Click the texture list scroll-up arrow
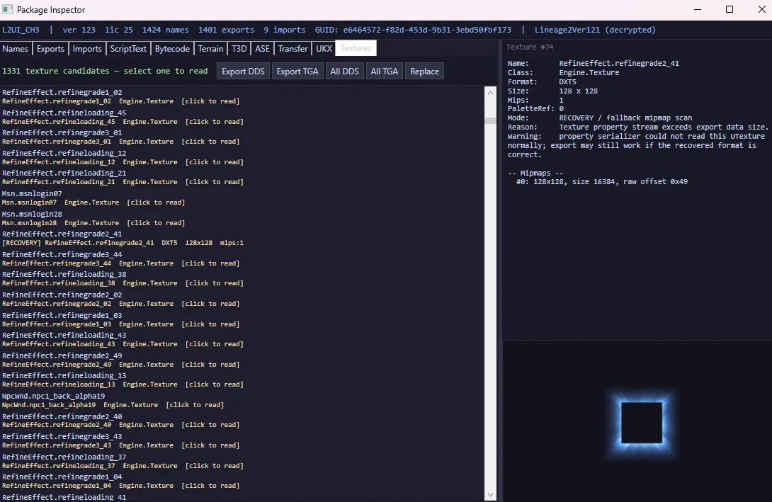The height and width of the screenshot is (502, 772). 490,93
